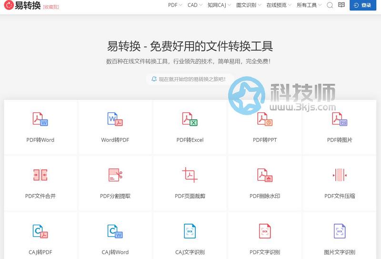
Task: Click the CAJ转Word label
Action: click(x=115, y=252)
